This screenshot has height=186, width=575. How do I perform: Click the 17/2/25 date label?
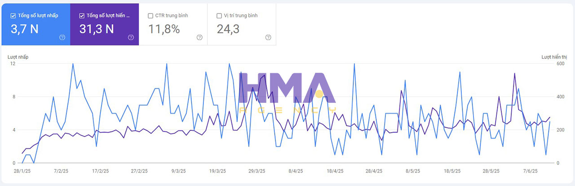100,171
